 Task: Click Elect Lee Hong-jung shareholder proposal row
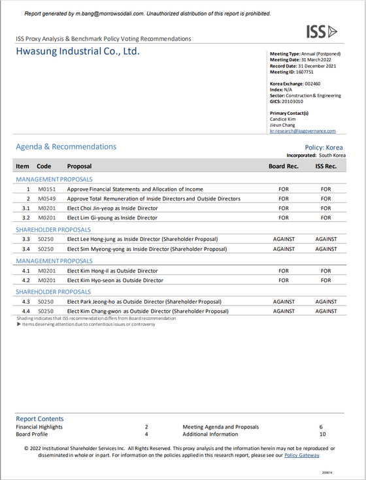(180, 239)
